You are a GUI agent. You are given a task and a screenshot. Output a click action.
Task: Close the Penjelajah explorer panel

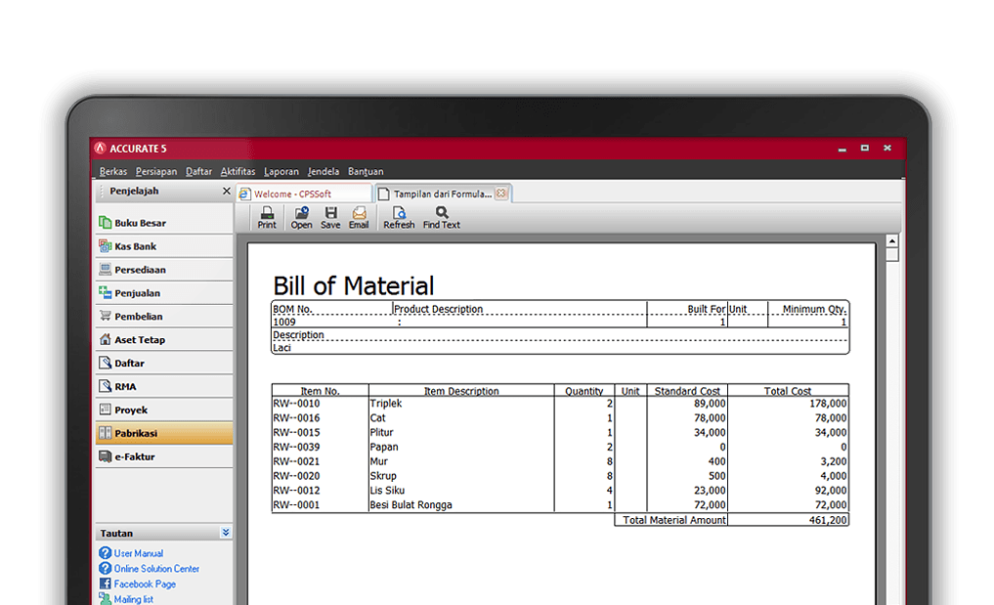click(227, 191)
